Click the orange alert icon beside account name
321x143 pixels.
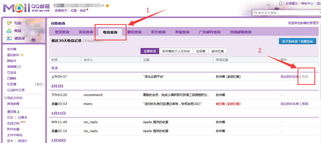(107, 6)
